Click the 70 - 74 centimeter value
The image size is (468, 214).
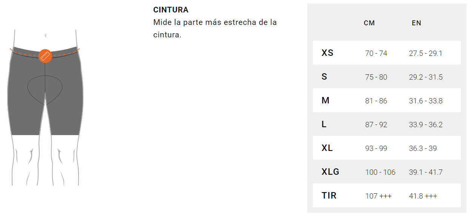coord(376,53)
